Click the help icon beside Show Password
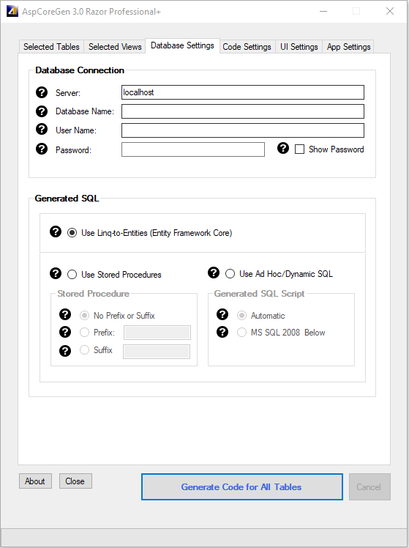This screenshot has height=548, width=409. tap(283, 148)
